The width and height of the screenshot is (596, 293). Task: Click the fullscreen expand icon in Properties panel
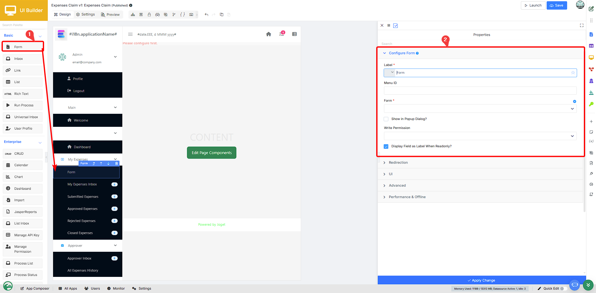(x=582, y=25)
